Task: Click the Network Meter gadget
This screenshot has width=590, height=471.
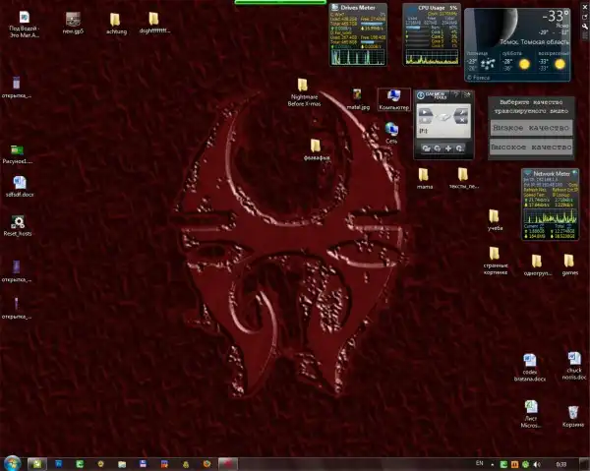Action: (x=549, y=205)
